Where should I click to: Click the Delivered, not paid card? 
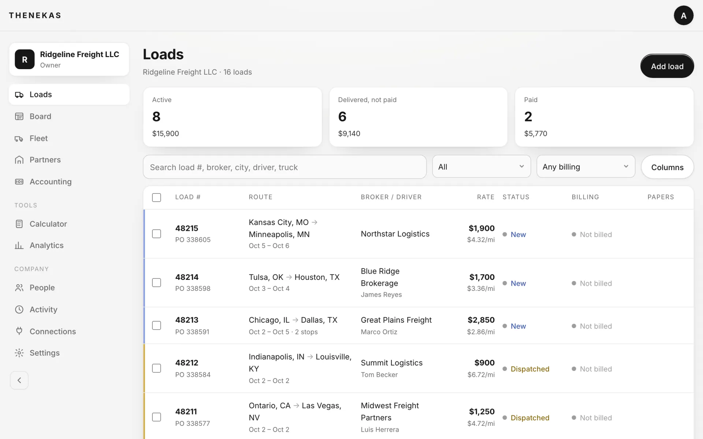pyautogui.click(x=419, y=117)
